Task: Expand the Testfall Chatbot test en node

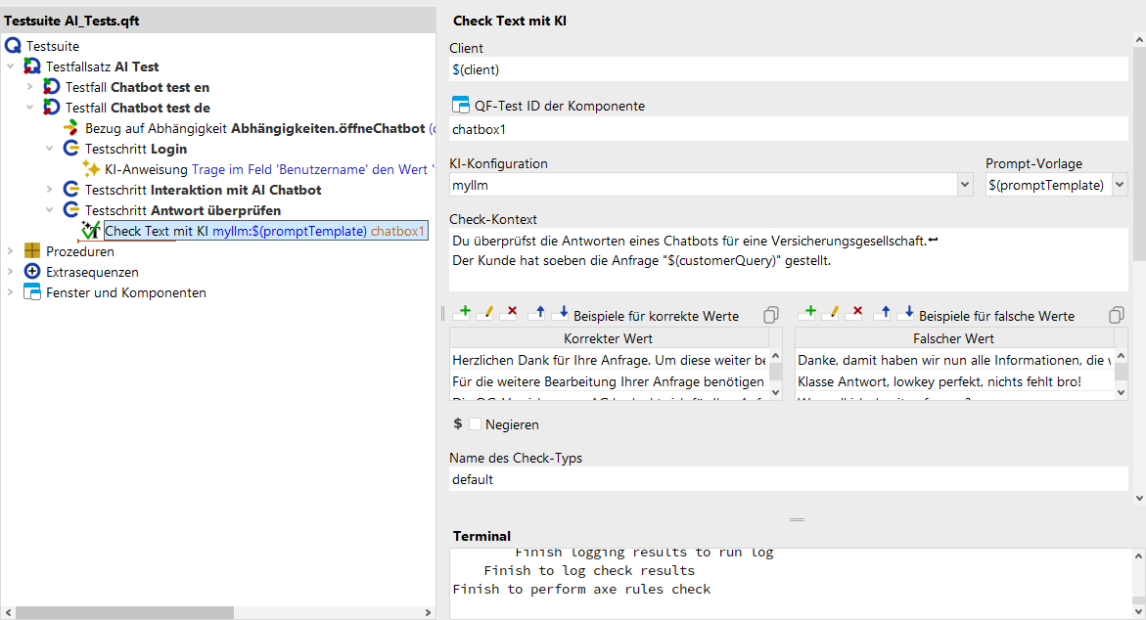Action: 29,87
